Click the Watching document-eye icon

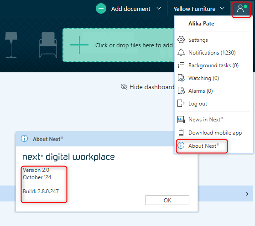(181, 78)
